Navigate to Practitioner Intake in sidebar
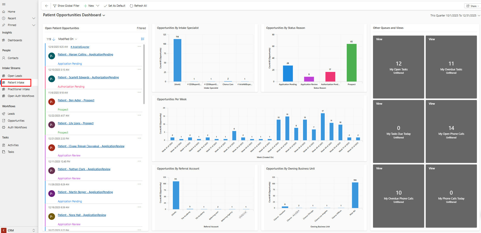 coord(19,89)
